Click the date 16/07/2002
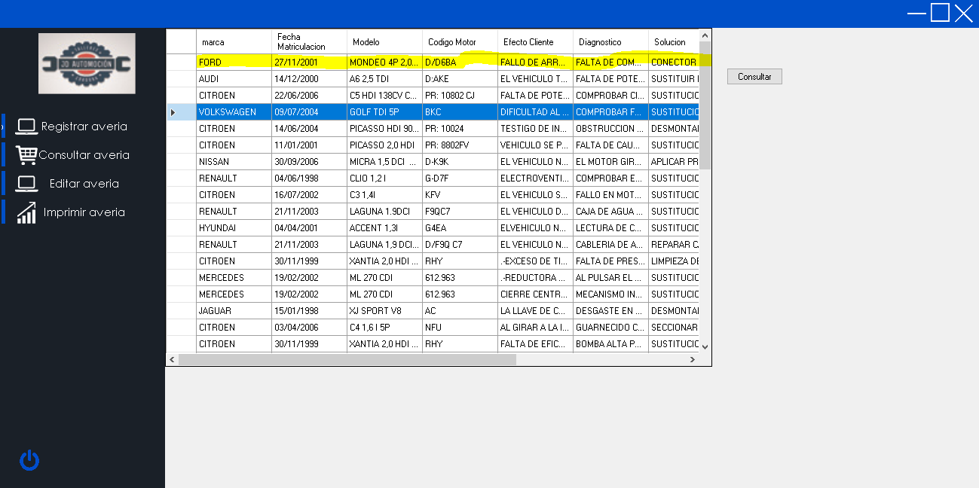This screenshot has height=488, width=979. click(309, 195)
